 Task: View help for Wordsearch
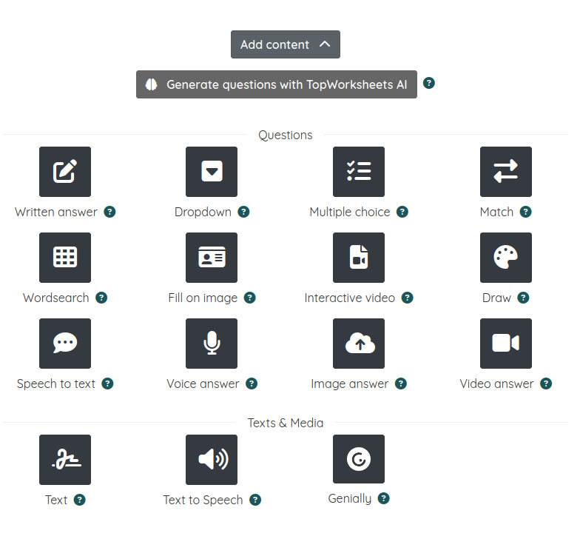(x=101, y=298)
